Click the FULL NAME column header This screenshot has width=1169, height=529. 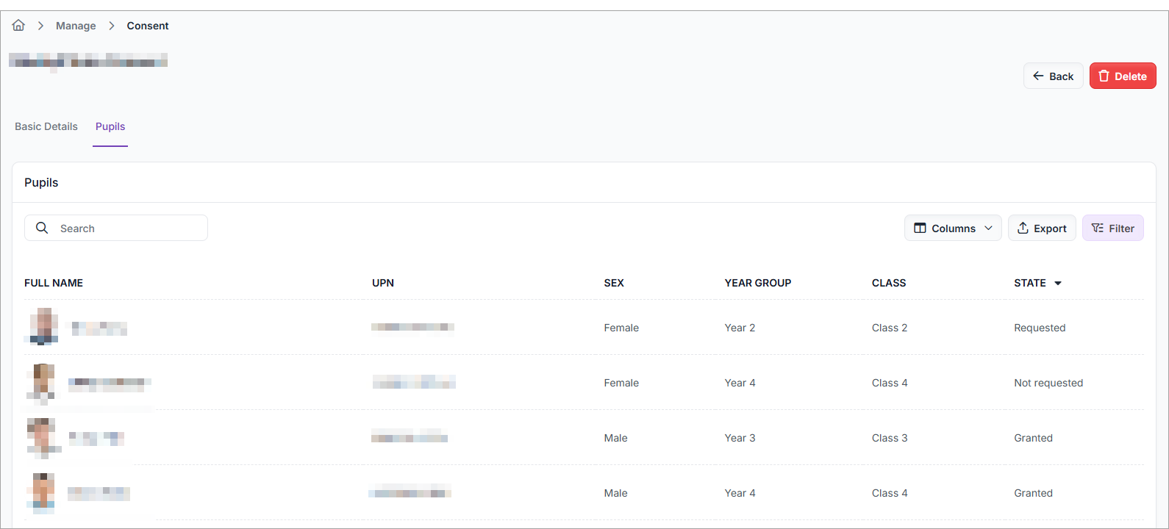[x=54, y=283]
